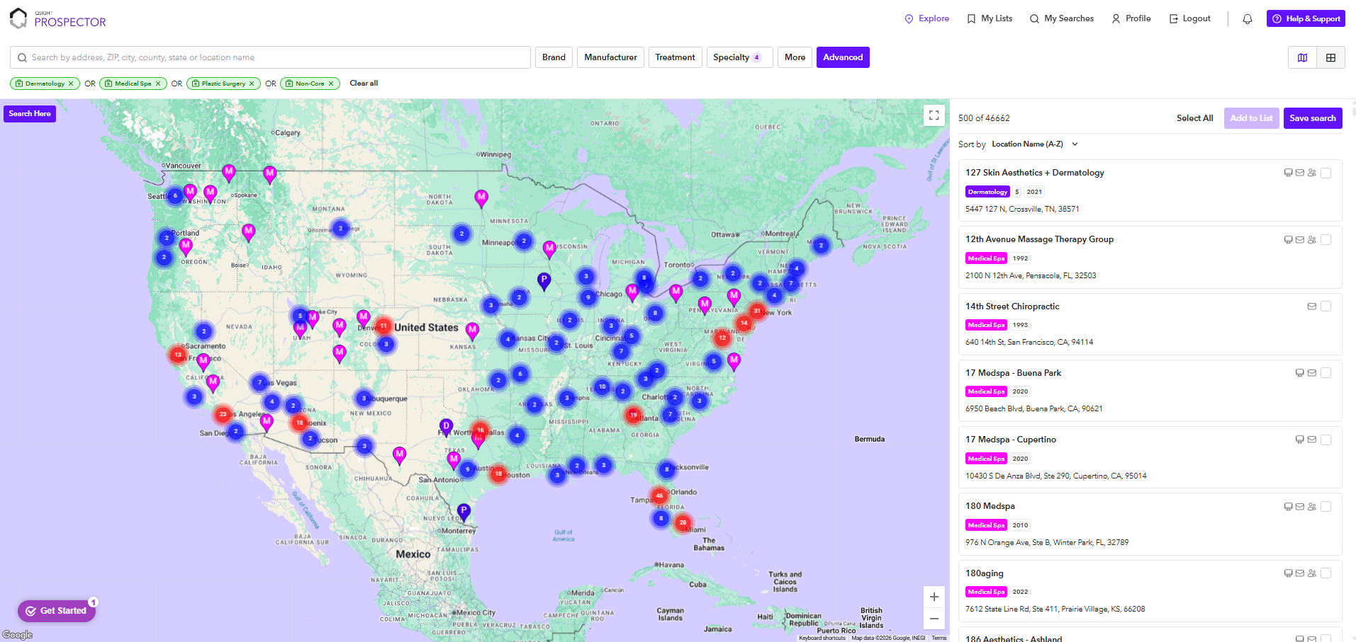Click the email icon on 180 Medspa
Screen dimensions: 1356x642
point(1299,507)
